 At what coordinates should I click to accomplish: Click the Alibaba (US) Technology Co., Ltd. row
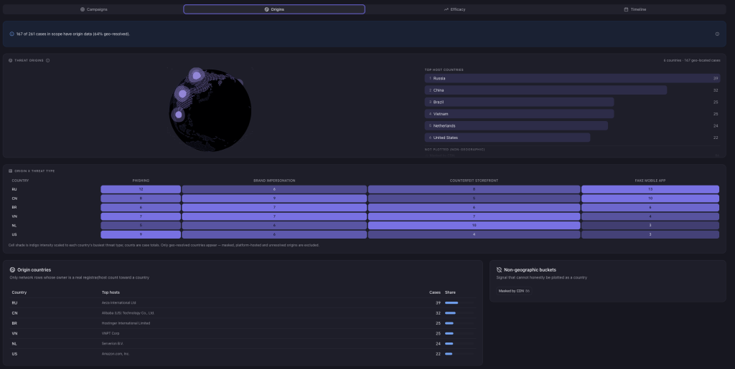244,313
